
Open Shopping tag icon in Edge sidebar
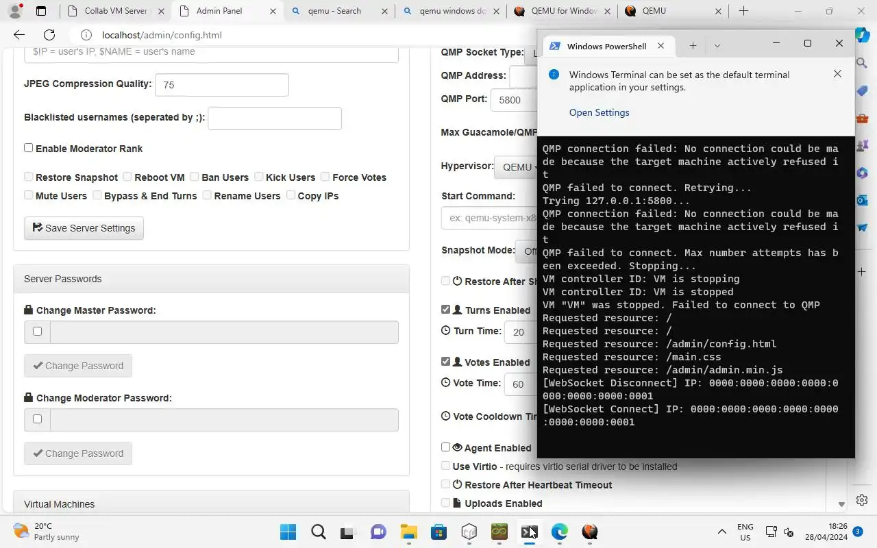(862, 90)
